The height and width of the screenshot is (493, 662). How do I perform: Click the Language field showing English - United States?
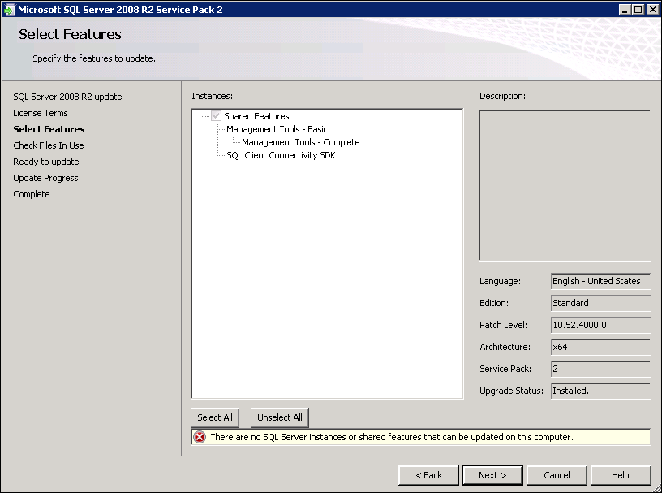pos(601,281)
